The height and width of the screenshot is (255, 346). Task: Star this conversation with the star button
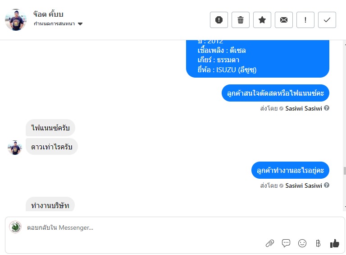tap(262, 20)
